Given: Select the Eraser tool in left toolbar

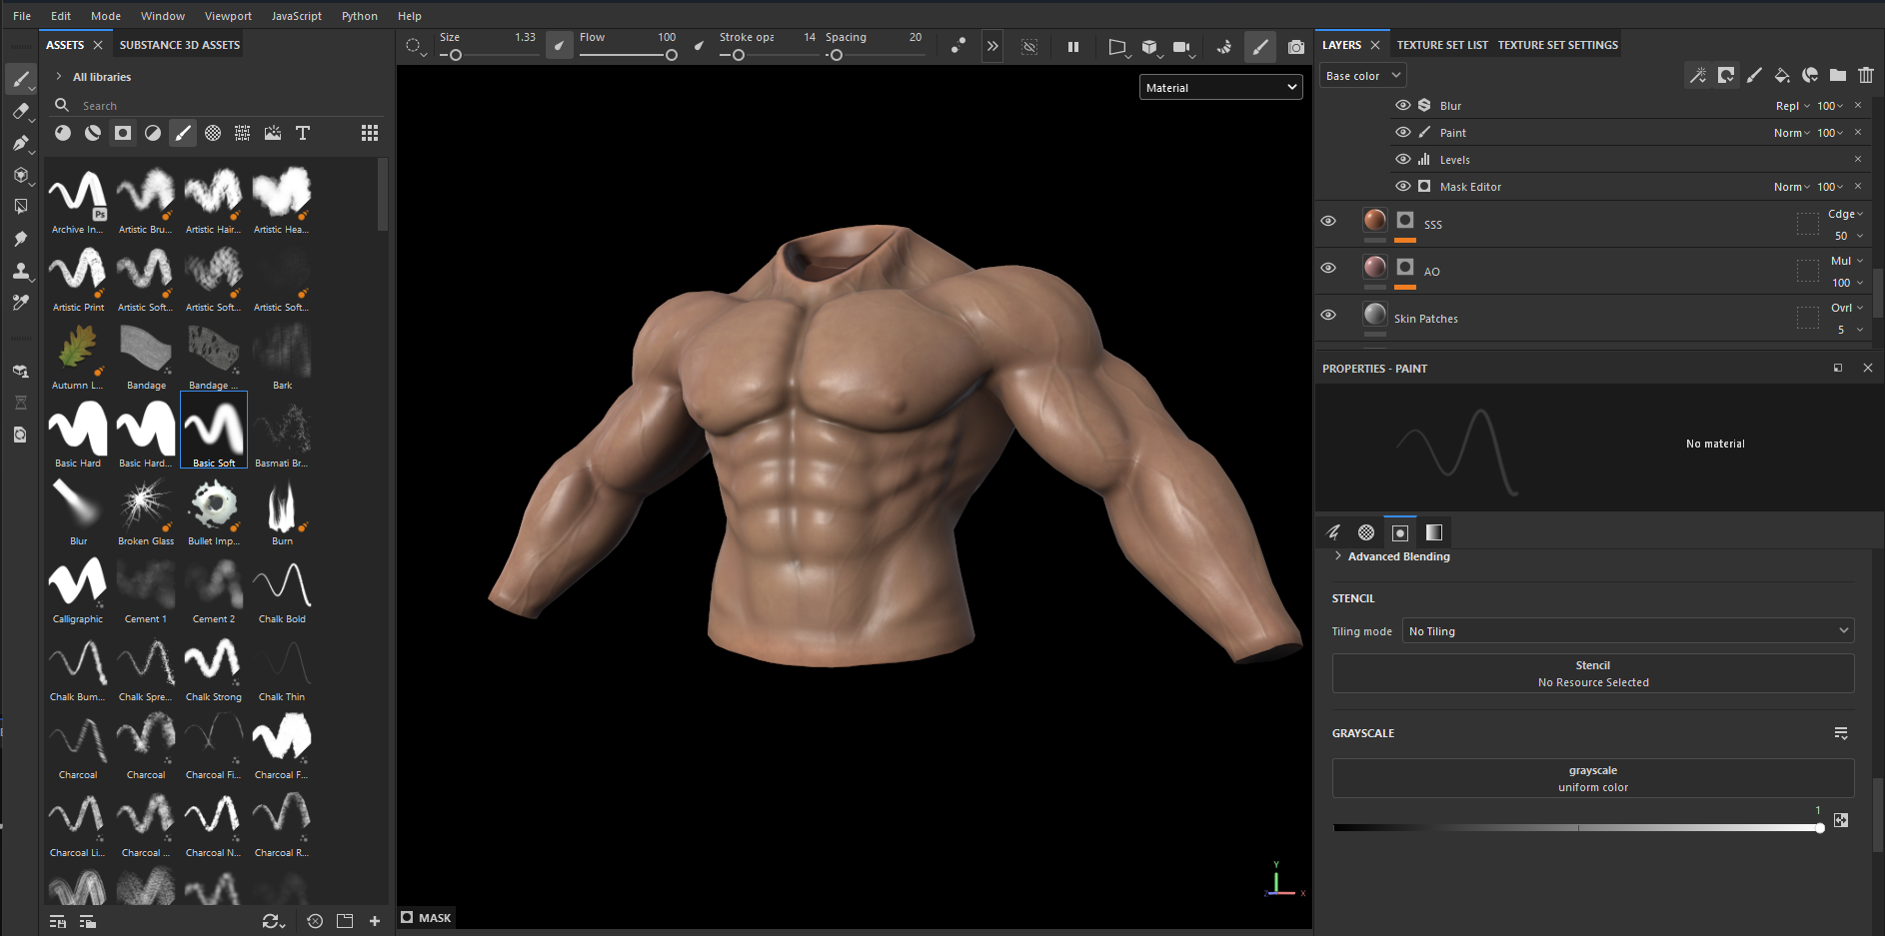Looking at the screenshot, I should pos(20,111).
